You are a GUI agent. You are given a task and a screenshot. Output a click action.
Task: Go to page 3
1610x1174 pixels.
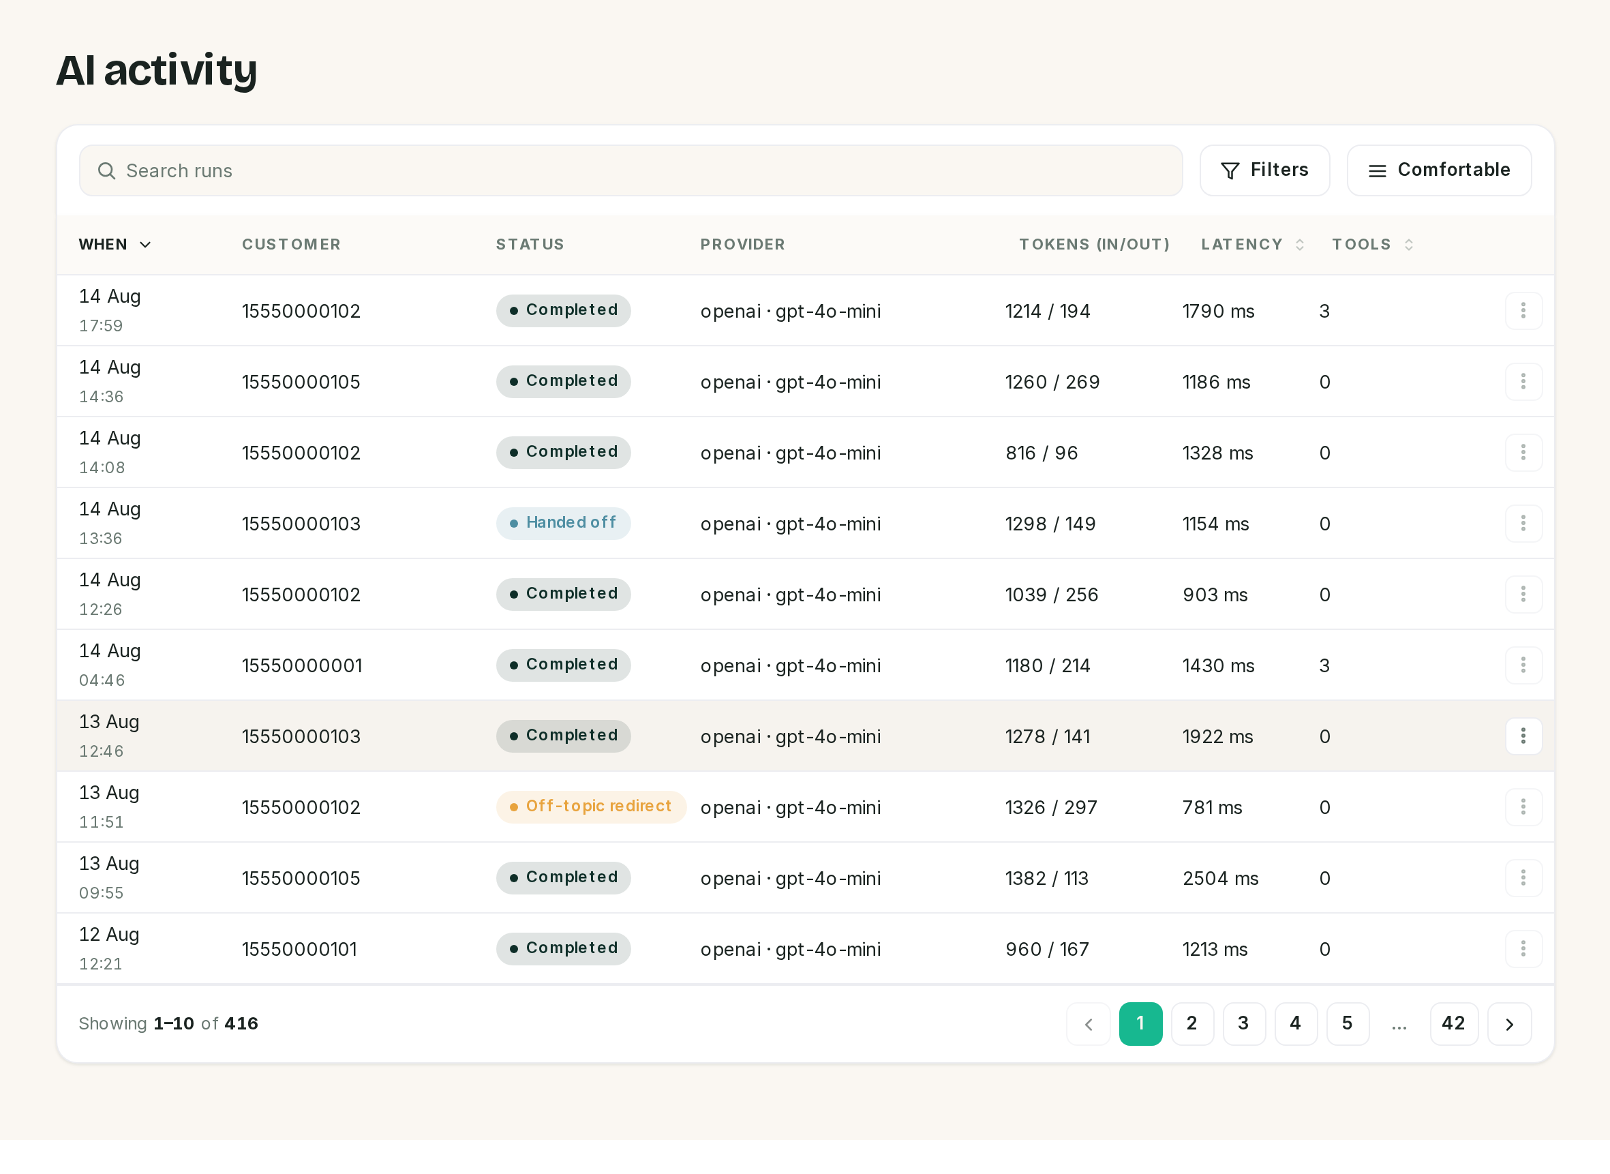(1243, 1024)
